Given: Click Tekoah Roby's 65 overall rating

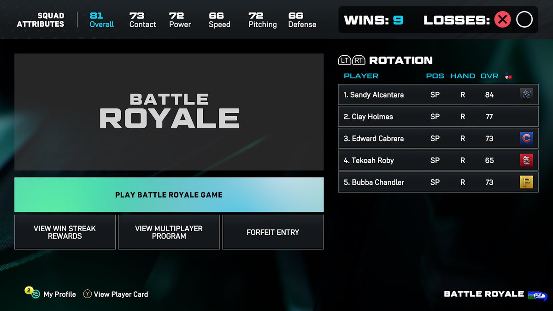Looking at the screenshot, I should [489, 160].
